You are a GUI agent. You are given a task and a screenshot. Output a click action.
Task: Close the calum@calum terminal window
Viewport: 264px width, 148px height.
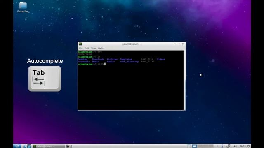(x=183, y=44)
